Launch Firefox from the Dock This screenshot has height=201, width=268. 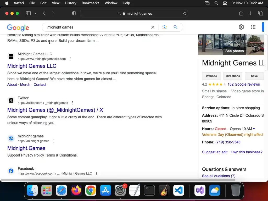coord(76,190)
